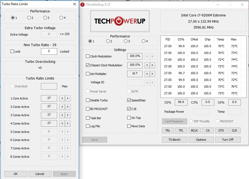The height and width of the screenshot is (179, 249).
Task: Click the 4 Cores Active ratio field
Action: 49,123
